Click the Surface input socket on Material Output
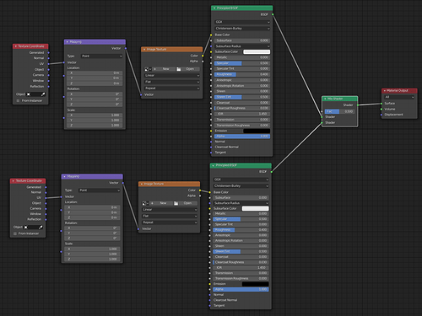Screen dimensions: 422x316 [x=381, y=104]
